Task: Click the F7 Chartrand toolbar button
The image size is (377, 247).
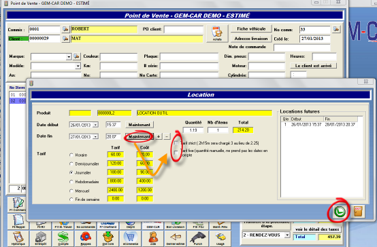Action: (x=108, y=225)
